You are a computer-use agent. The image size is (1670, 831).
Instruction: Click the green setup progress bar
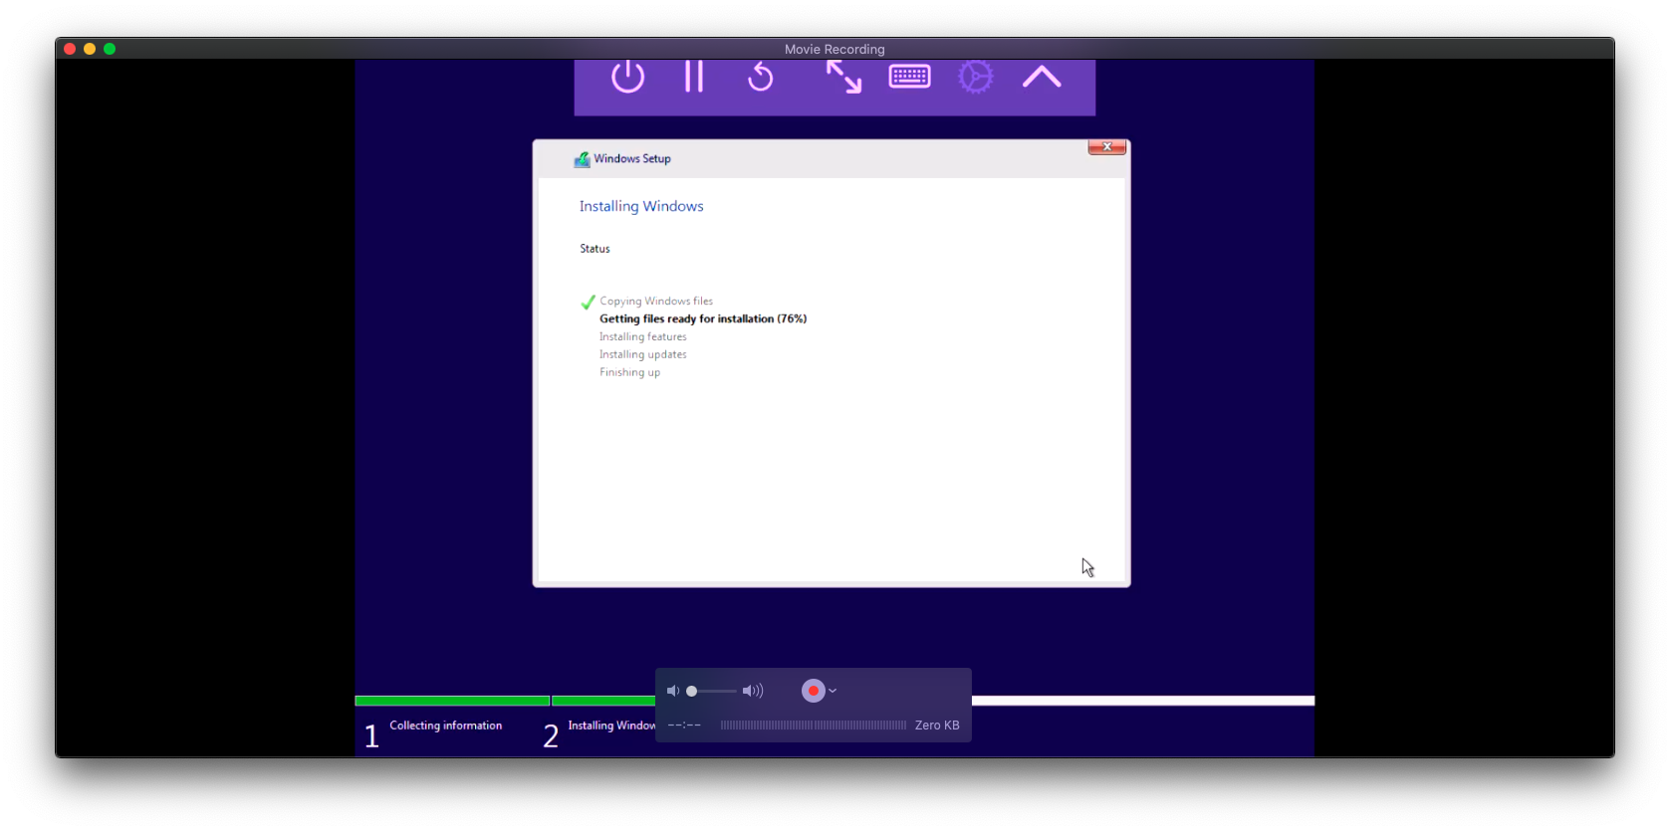(505, 701)
